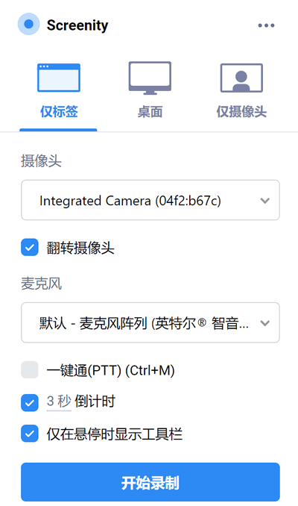Click the 开始录制 button

pyautogui.click(x=150, y=482)
